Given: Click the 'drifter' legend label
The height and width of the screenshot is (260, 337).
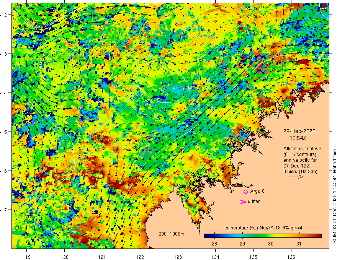Looking at the screenshot, I should [x=254, y=201].
